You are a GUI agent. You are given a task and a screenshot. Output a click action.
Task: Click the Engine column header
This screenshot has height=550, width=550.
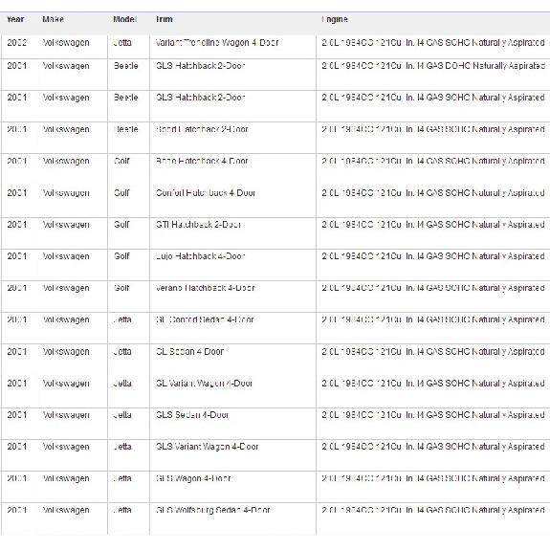[335, 20]
